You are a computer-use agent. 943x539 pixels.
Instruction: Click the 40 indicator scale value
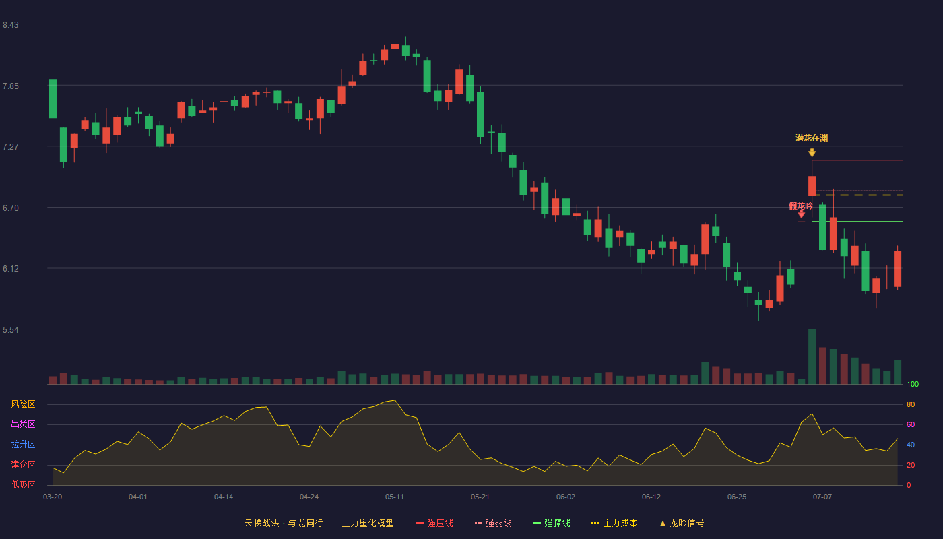(911, 445)
